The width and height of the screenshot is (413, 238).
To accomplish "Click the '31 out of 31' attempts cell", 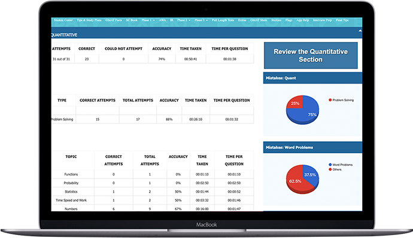I will click(62, 59).
